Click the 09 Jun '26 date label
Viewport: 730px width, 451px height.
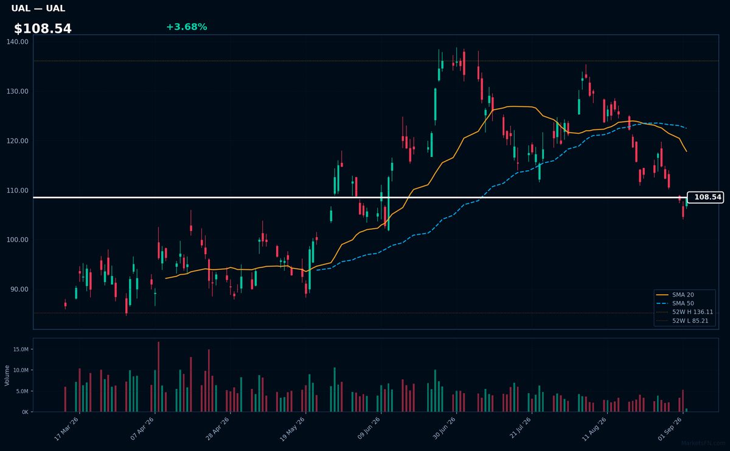coord(368,429)
